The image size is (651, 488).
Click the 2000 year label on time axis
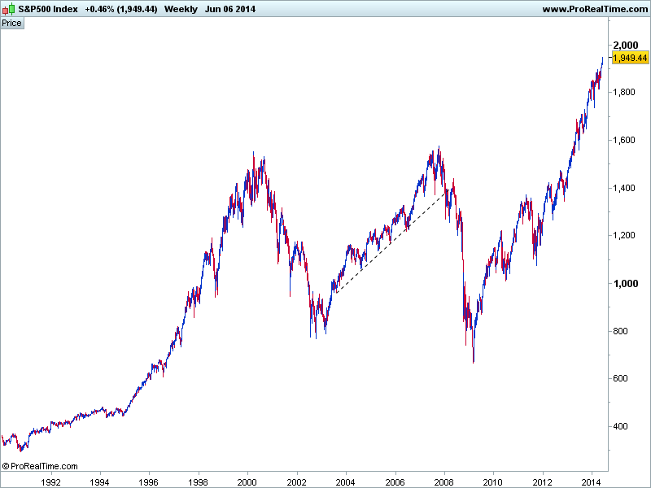[x=247, y=482]
